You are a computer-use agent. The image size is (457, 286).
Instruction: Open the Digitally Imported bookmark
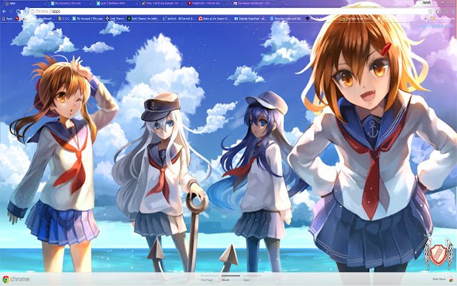250,19
